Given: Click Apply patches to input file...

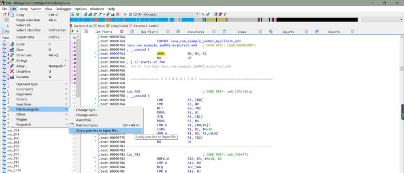Looking at the screenshot, I should pyautogui.click(x=106, y=131).
